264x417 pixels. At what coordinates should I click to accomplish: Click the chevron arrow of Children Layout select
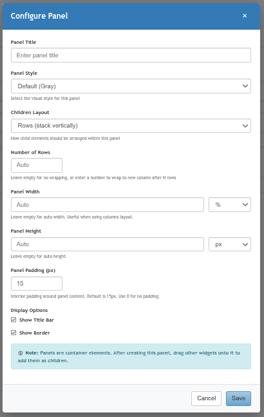(245, 126)
